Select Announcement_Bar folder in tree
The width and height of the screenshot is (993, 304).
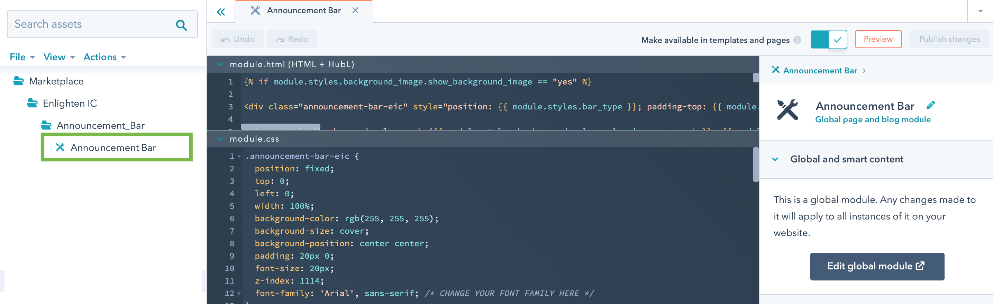[x=101, y=125]
